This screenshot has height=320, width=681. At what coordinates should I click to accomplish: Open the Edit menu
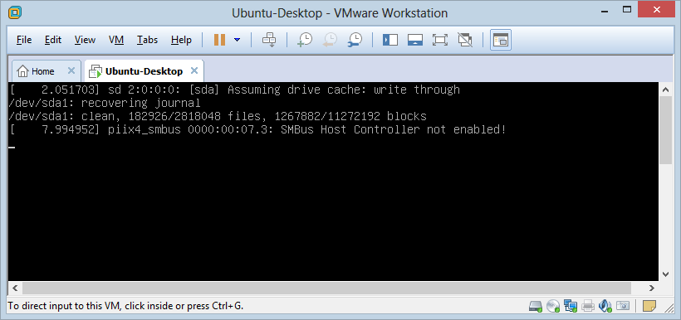pyautogui.click(x=53, y=40)
